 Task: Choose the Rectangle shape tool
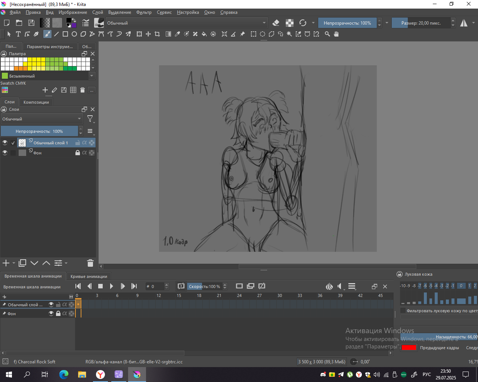(x=65, y=34)
